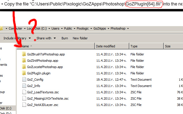Sort by Name column header
Viewport: 183px width, 114px height.
click(x=55, y=46)
